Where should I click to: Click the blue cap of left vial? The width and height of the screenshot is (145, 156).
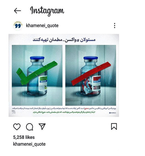(x=37, y=58)
